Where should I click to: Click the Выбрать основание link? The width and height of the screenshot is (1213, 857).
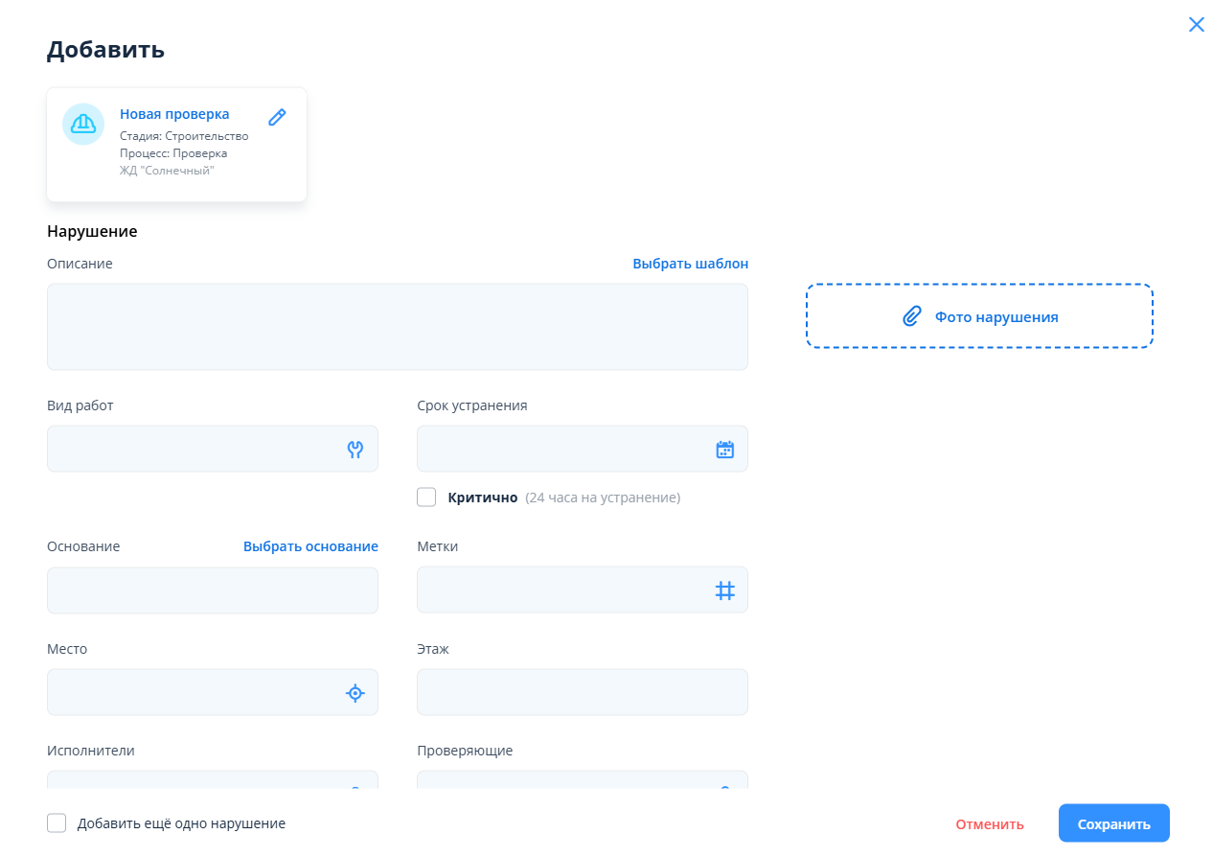(x=310, y=546)
